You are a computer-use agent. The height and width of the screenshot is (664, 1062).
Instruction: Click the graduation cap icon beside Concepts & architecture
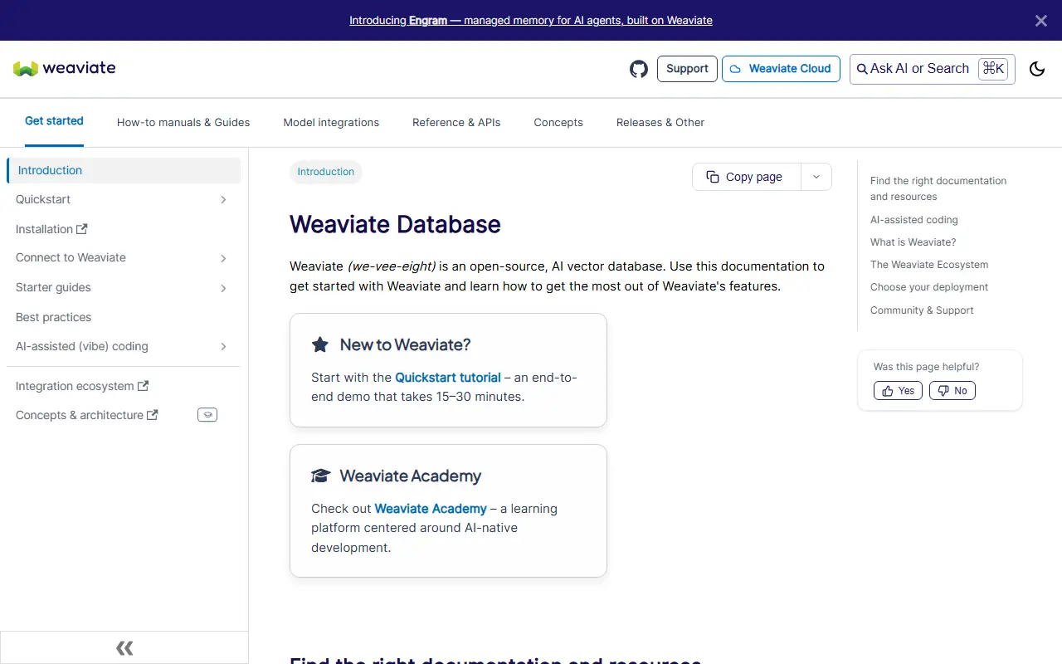click(x=207, y=415)
